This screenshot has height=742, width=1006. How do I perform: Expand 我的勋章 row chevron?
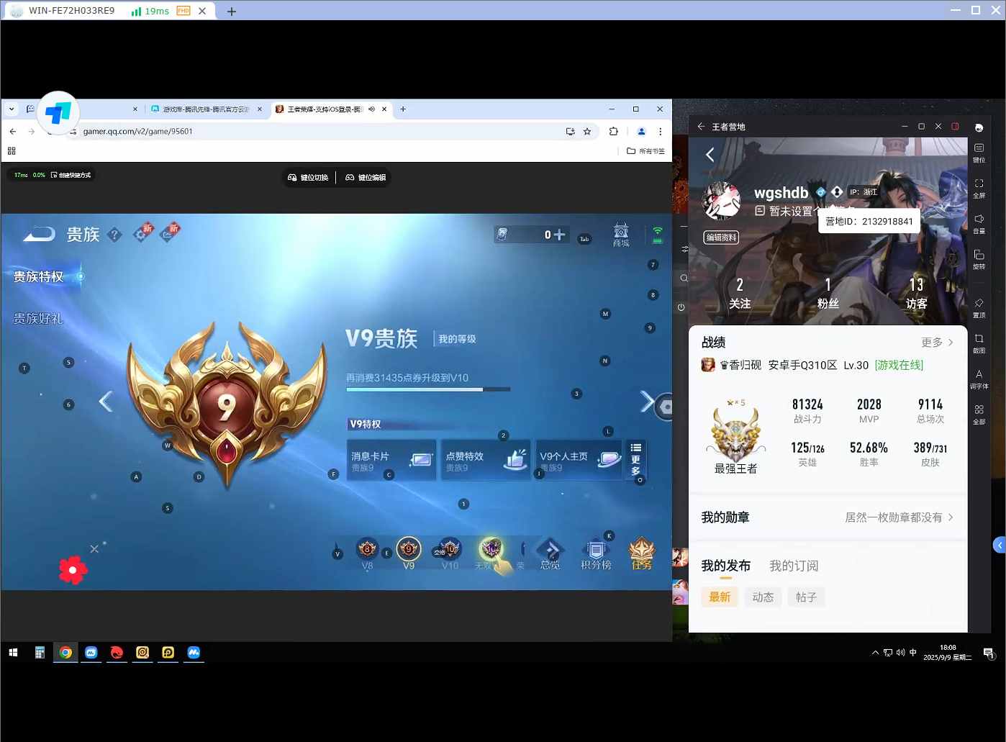click(x=951, y=517)
